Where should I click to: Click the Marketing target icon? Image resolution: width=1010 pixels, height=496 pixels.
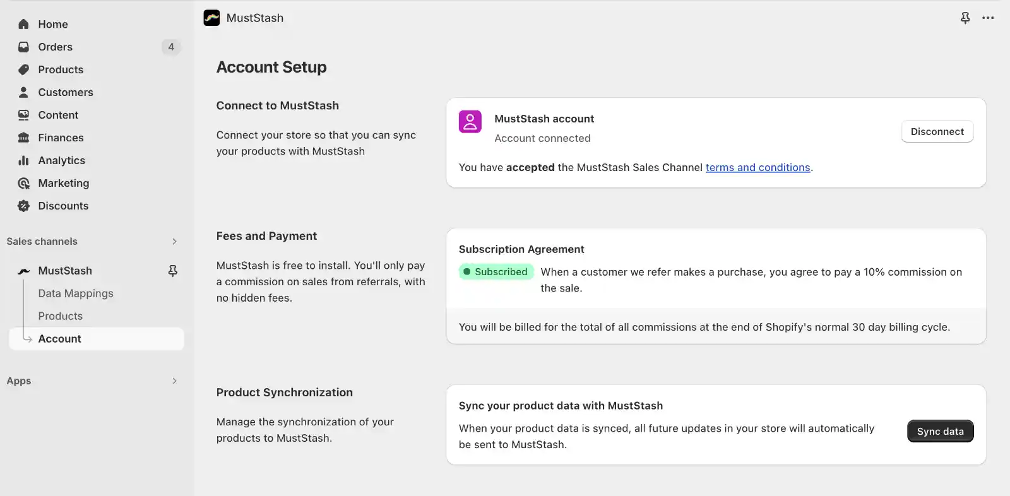[23, 183]
